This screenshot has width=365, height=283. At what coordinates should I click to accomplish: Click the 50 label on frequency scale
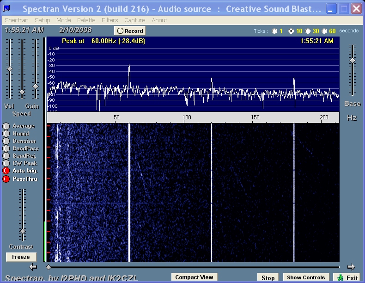(116, 117)
